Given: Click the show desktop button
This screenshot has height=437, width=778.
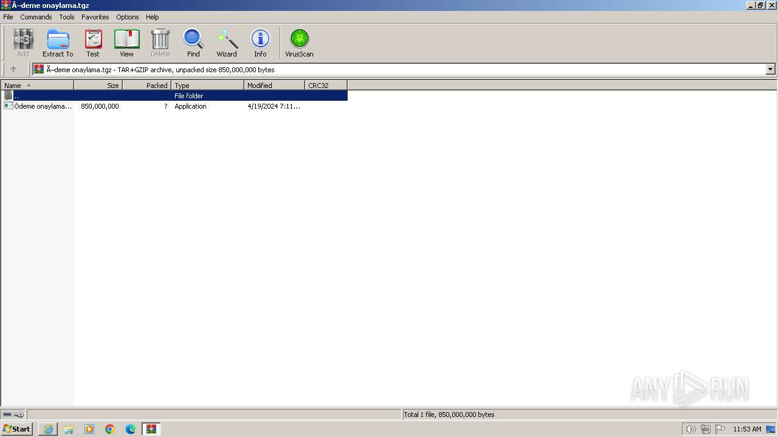Looking at the screenshot, I should coord(771,429).
